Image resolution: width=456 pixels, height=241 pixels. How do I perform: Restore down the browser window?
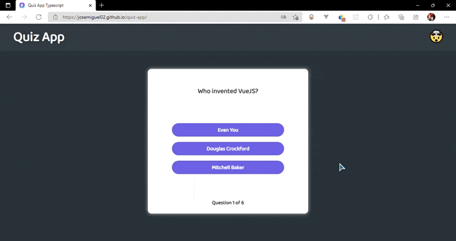[433, 5]
